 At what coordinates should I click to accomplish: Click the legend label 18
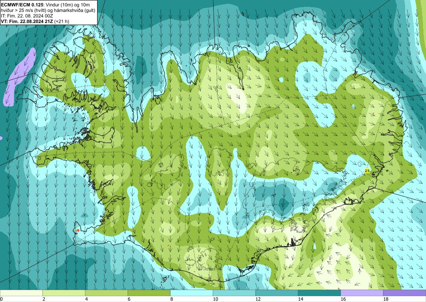coord(386,299)
